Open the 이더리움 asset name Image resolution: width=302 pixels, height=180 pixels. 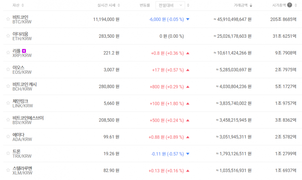(20, 34)
